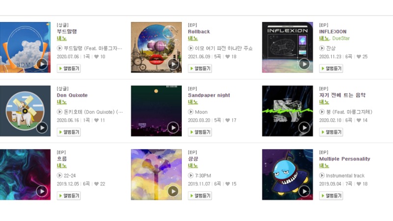Open the 상상 album cover thumbnail
Viewport: 393px width, 221px height.
(x=156, y=175)
